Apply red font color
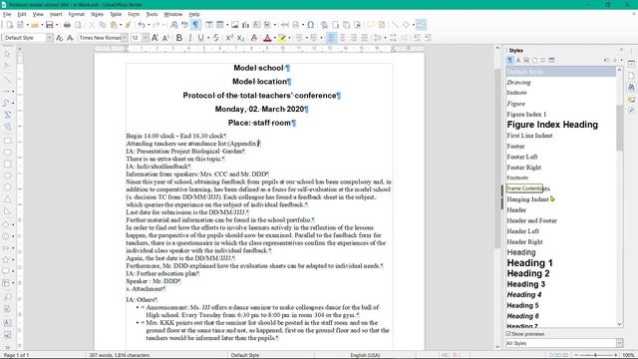The image size is (638, 359). tap(267, 38)
